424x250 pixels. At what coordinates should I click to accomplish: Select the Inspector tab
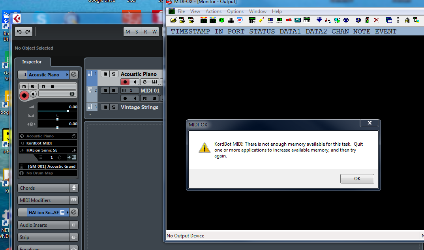point(32,62)
